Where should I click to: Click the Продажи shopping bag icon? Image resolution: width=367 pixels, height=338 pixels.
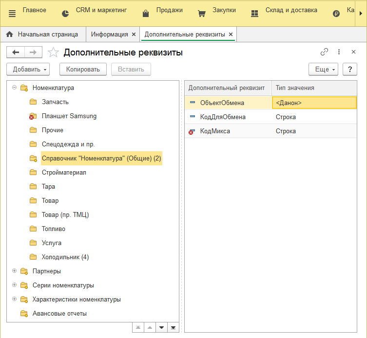[x=146, y=14]
